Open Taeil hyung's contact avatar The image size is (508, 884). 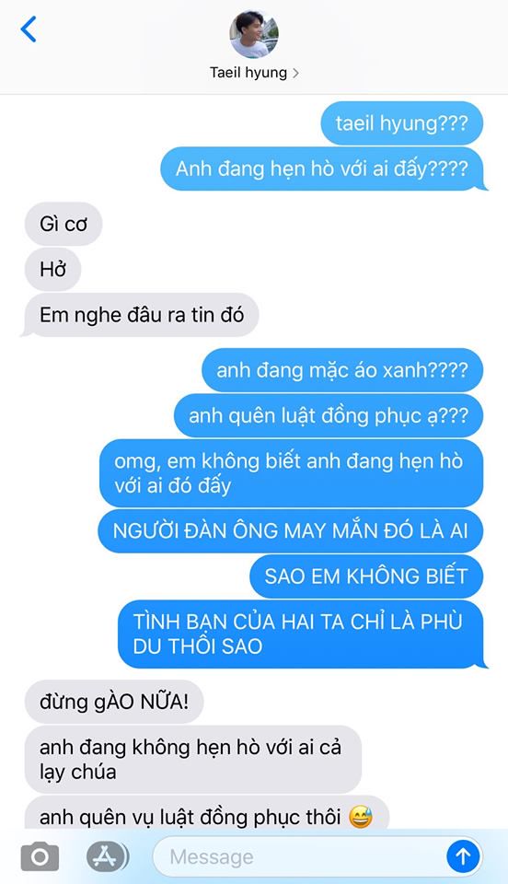(254, 34)
